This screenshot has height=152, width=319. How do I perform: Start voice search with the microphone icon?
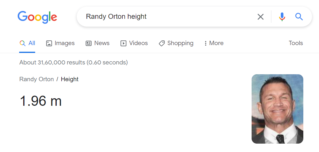click(282, 17)
